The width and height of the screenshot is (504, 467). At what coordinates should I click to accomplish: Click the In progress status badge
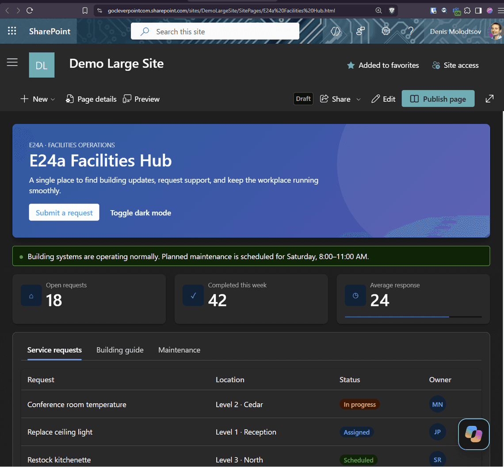click(x=360, y=405)
